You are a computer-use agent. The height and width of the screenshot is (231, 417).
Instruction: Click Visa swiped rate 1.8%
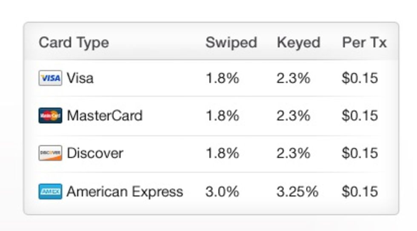(x=223, y=78)
